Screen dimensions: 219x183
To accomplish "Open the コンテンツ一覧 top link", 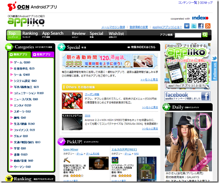I will [188, 3].
